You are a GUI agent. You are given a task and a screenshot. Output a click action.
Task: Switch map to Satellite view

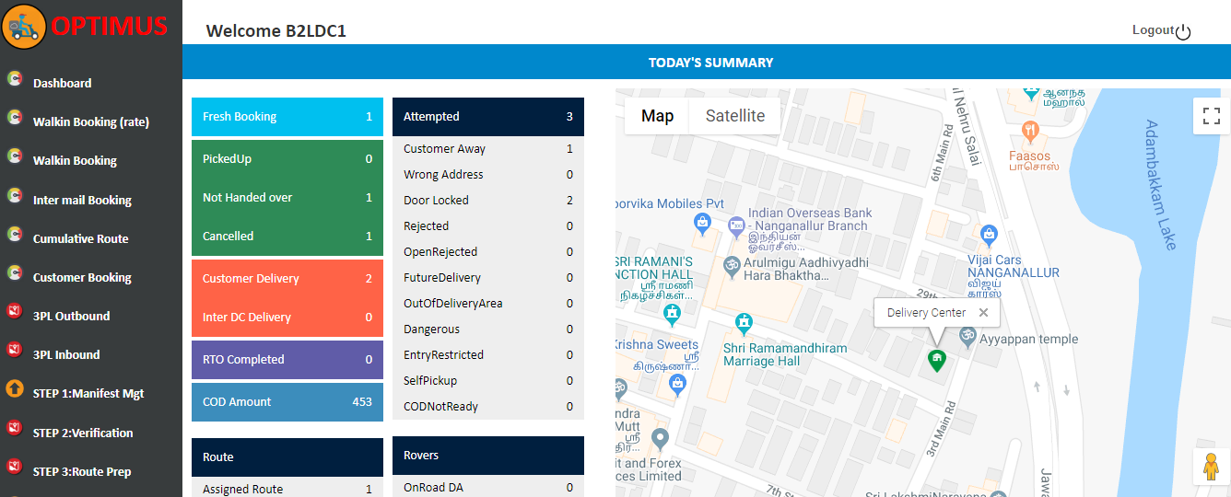coord(734,116)
